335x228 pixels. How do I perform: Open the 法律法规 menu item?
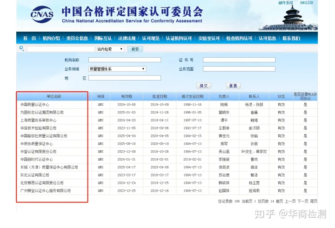[x=127, y=38]
